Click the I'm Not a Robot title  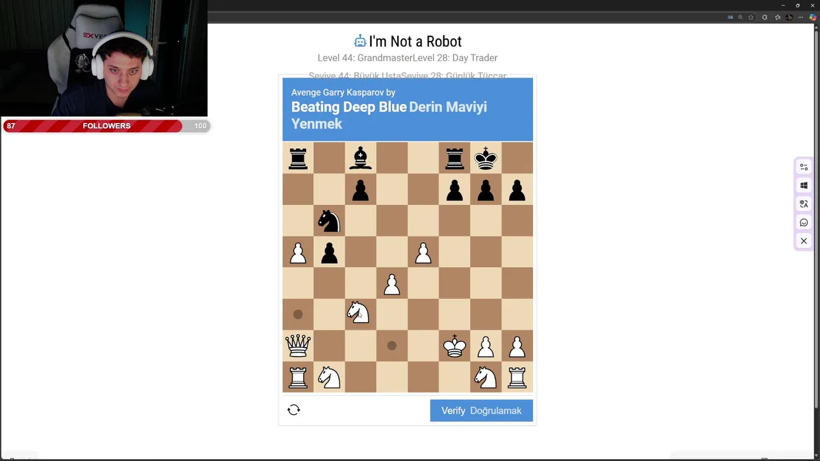pyautogui.click(x=415, y=42)
